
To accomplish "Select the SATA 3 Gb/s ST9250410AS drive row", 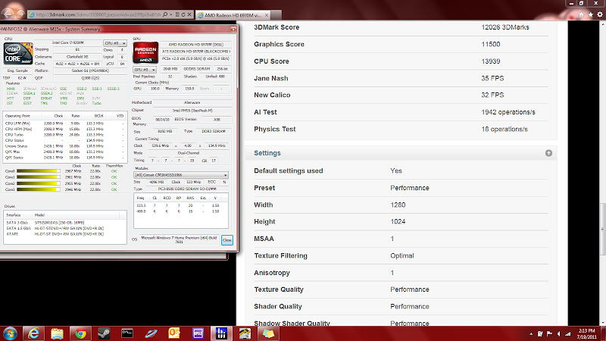I will pyautogui.click(x=64, y=223).
